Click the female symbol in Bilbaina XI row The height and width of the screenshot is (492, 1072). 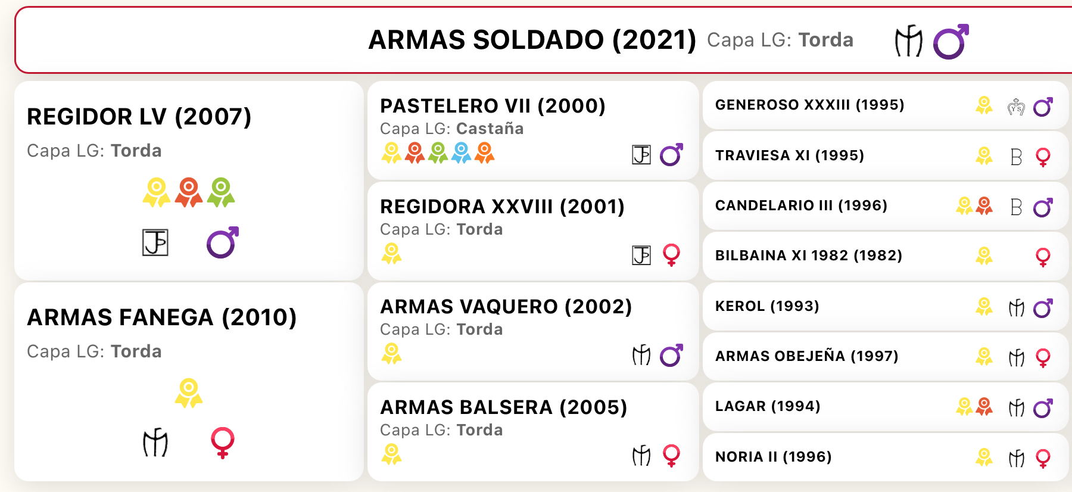coord(1043,257)
